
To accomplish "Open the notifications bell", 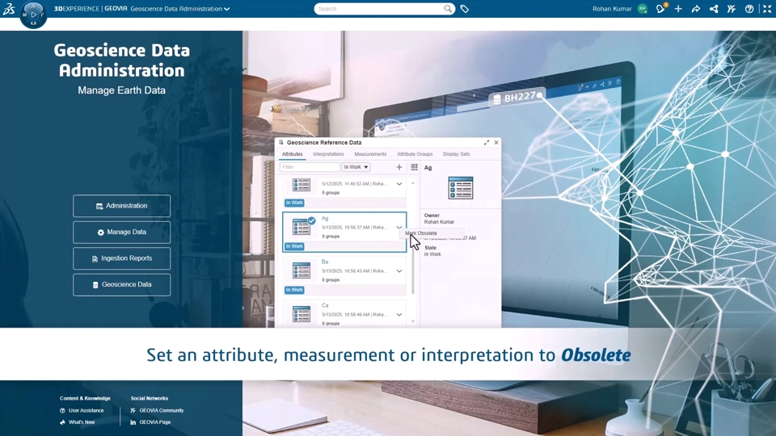I will tap(660, 9).
